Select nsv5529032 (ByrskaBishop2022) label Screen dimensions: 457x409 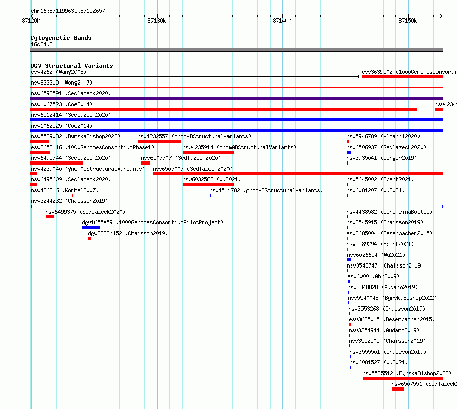coord(75,136)
